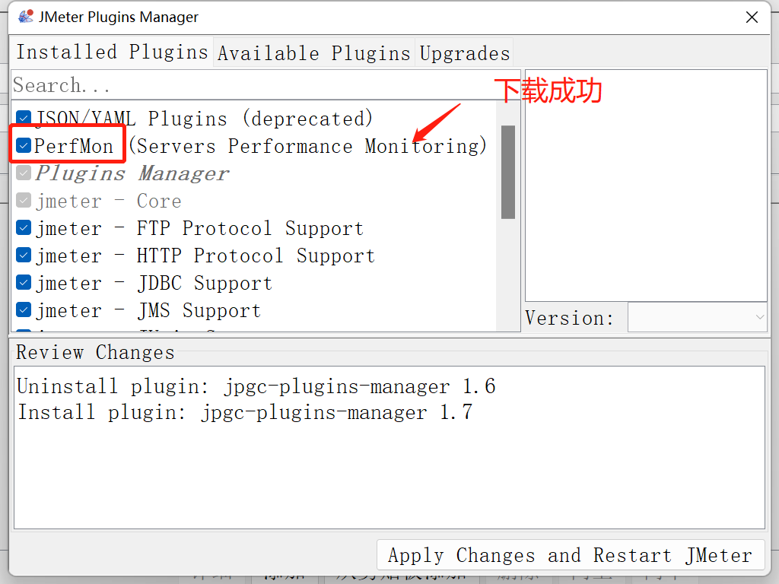Viewport: 779px width, 584px height.
Task: Disable jmeter FTP Protocol Support checkbox
Action: 24,228
